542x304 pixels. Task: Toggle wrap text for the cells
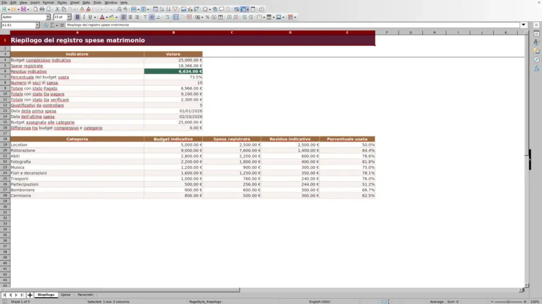pos(167,17)
